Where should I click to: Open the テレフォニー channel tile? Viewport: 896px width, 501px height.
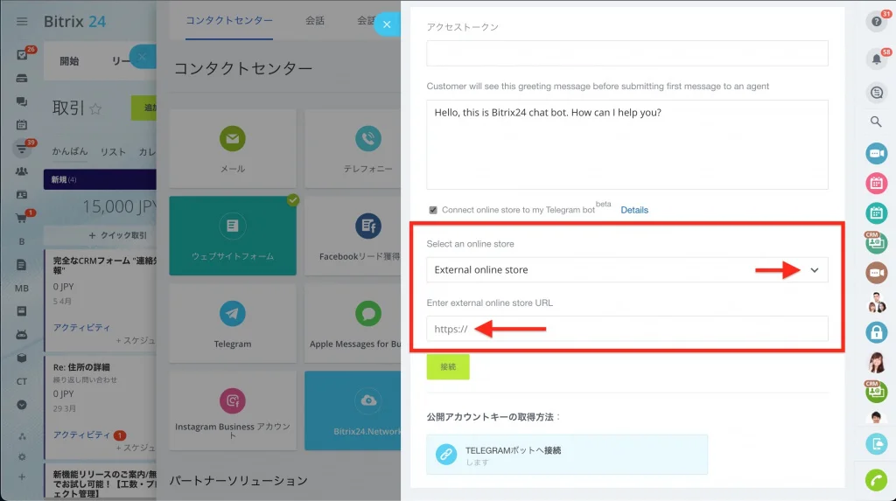tap(353, 149)
